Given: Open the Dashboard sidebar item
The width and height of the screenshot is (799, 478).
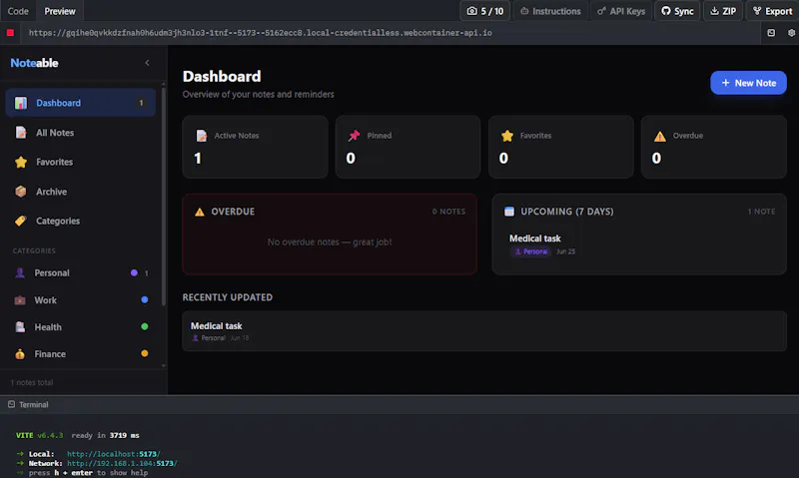Looking at the screenshot, I should (81, 103).
